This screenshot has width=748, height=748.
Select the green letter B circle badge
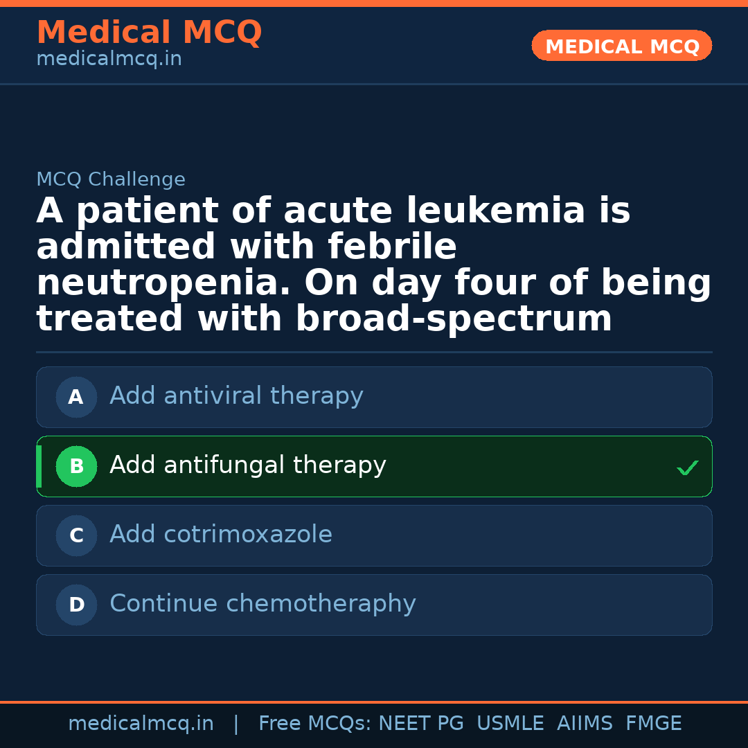point(76,467)
